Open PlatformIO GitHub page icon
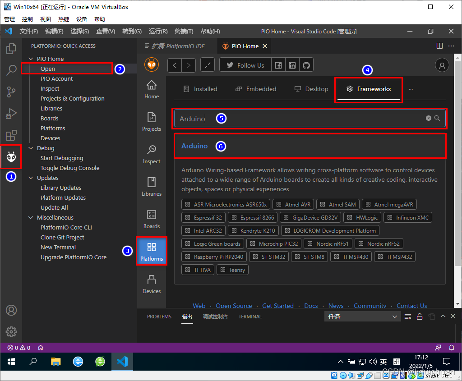 306,65
